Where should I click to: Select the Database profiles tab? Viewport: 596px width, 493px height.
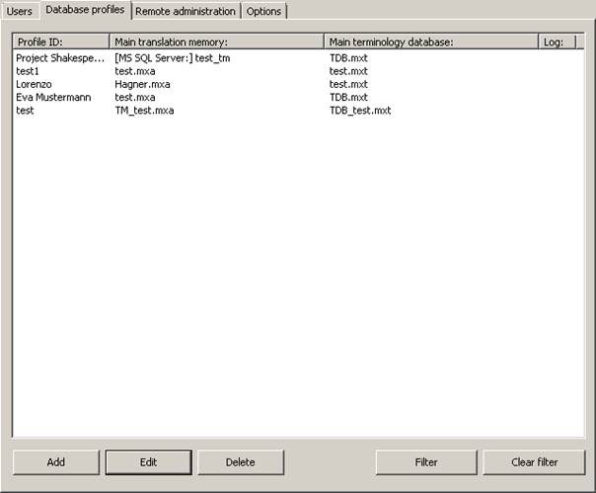coord(85,10)
